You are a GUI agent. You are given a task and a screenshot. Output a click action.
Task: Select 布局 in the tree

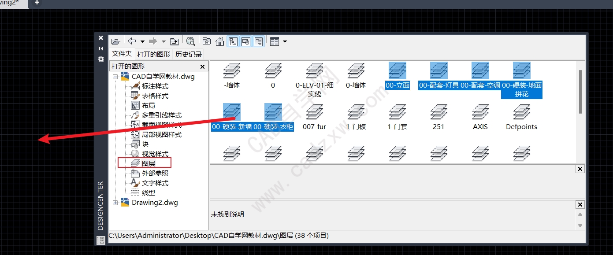[149, 105]
